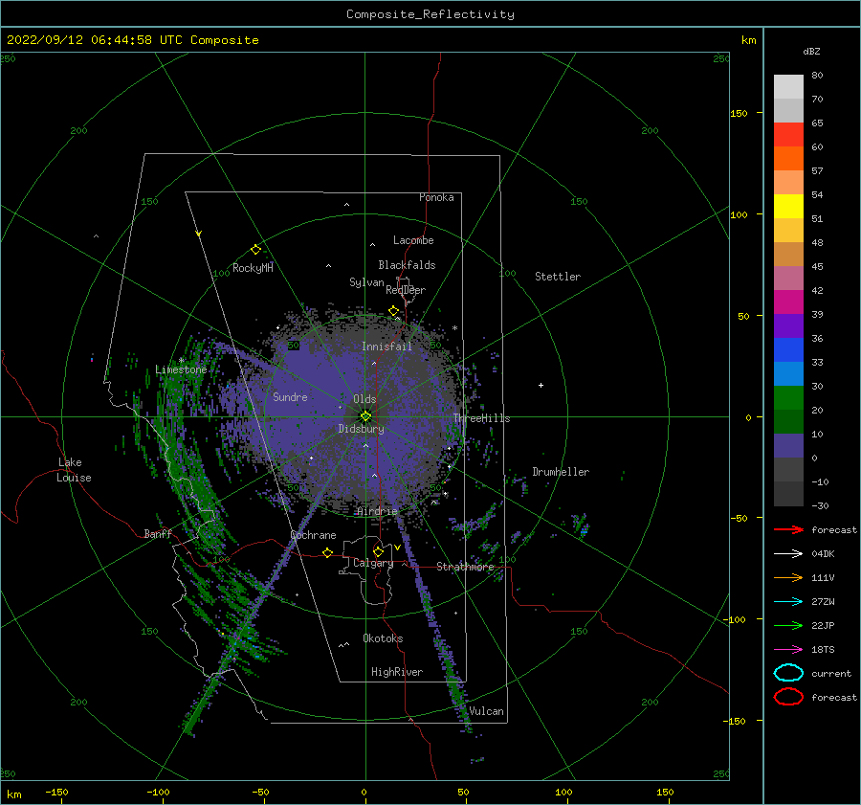Click the Calgary city label
This screenshot has width=861, height=805.
click(x=373, y=563)
